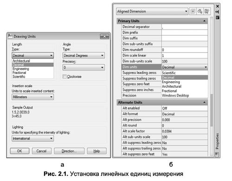Image resolution: width=232 pixels, height=181 pixels.
Task: Click the Decimal separator value field
Action: (185, 27)
